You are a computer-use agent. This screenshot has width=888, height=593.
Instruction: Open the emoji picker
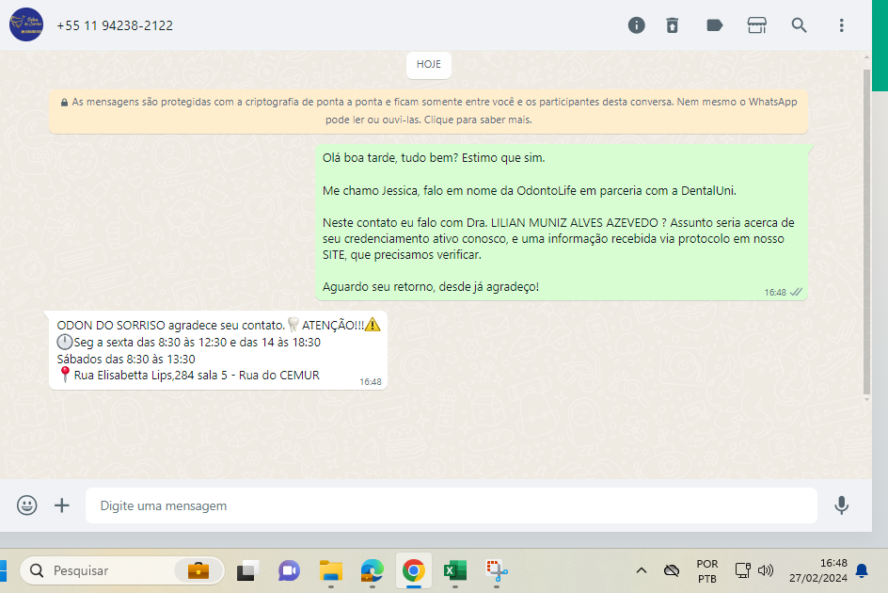point(26,505)
